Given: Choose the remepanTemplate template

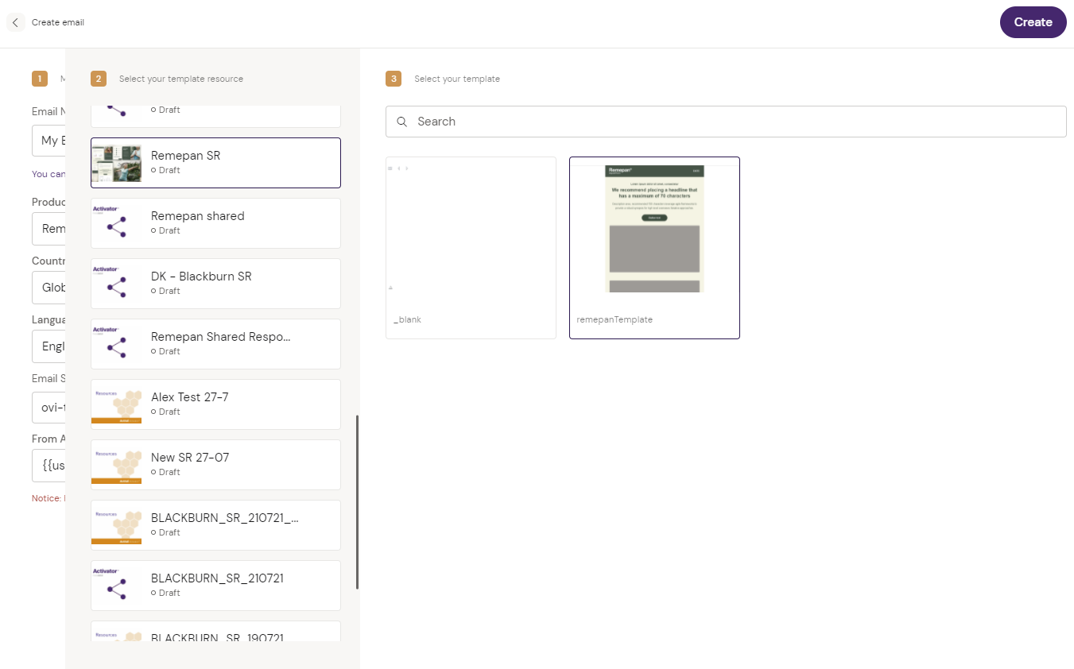Looking at the screenshot, I should pos(654,248).
